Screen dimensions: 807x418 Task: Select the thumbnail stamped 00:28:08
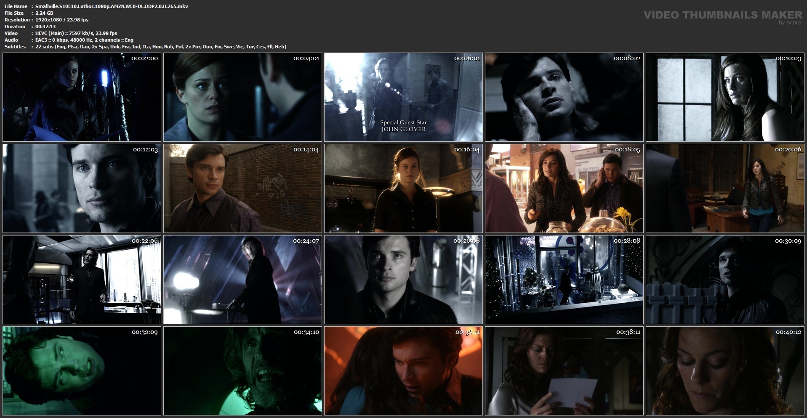pos(564,280)
